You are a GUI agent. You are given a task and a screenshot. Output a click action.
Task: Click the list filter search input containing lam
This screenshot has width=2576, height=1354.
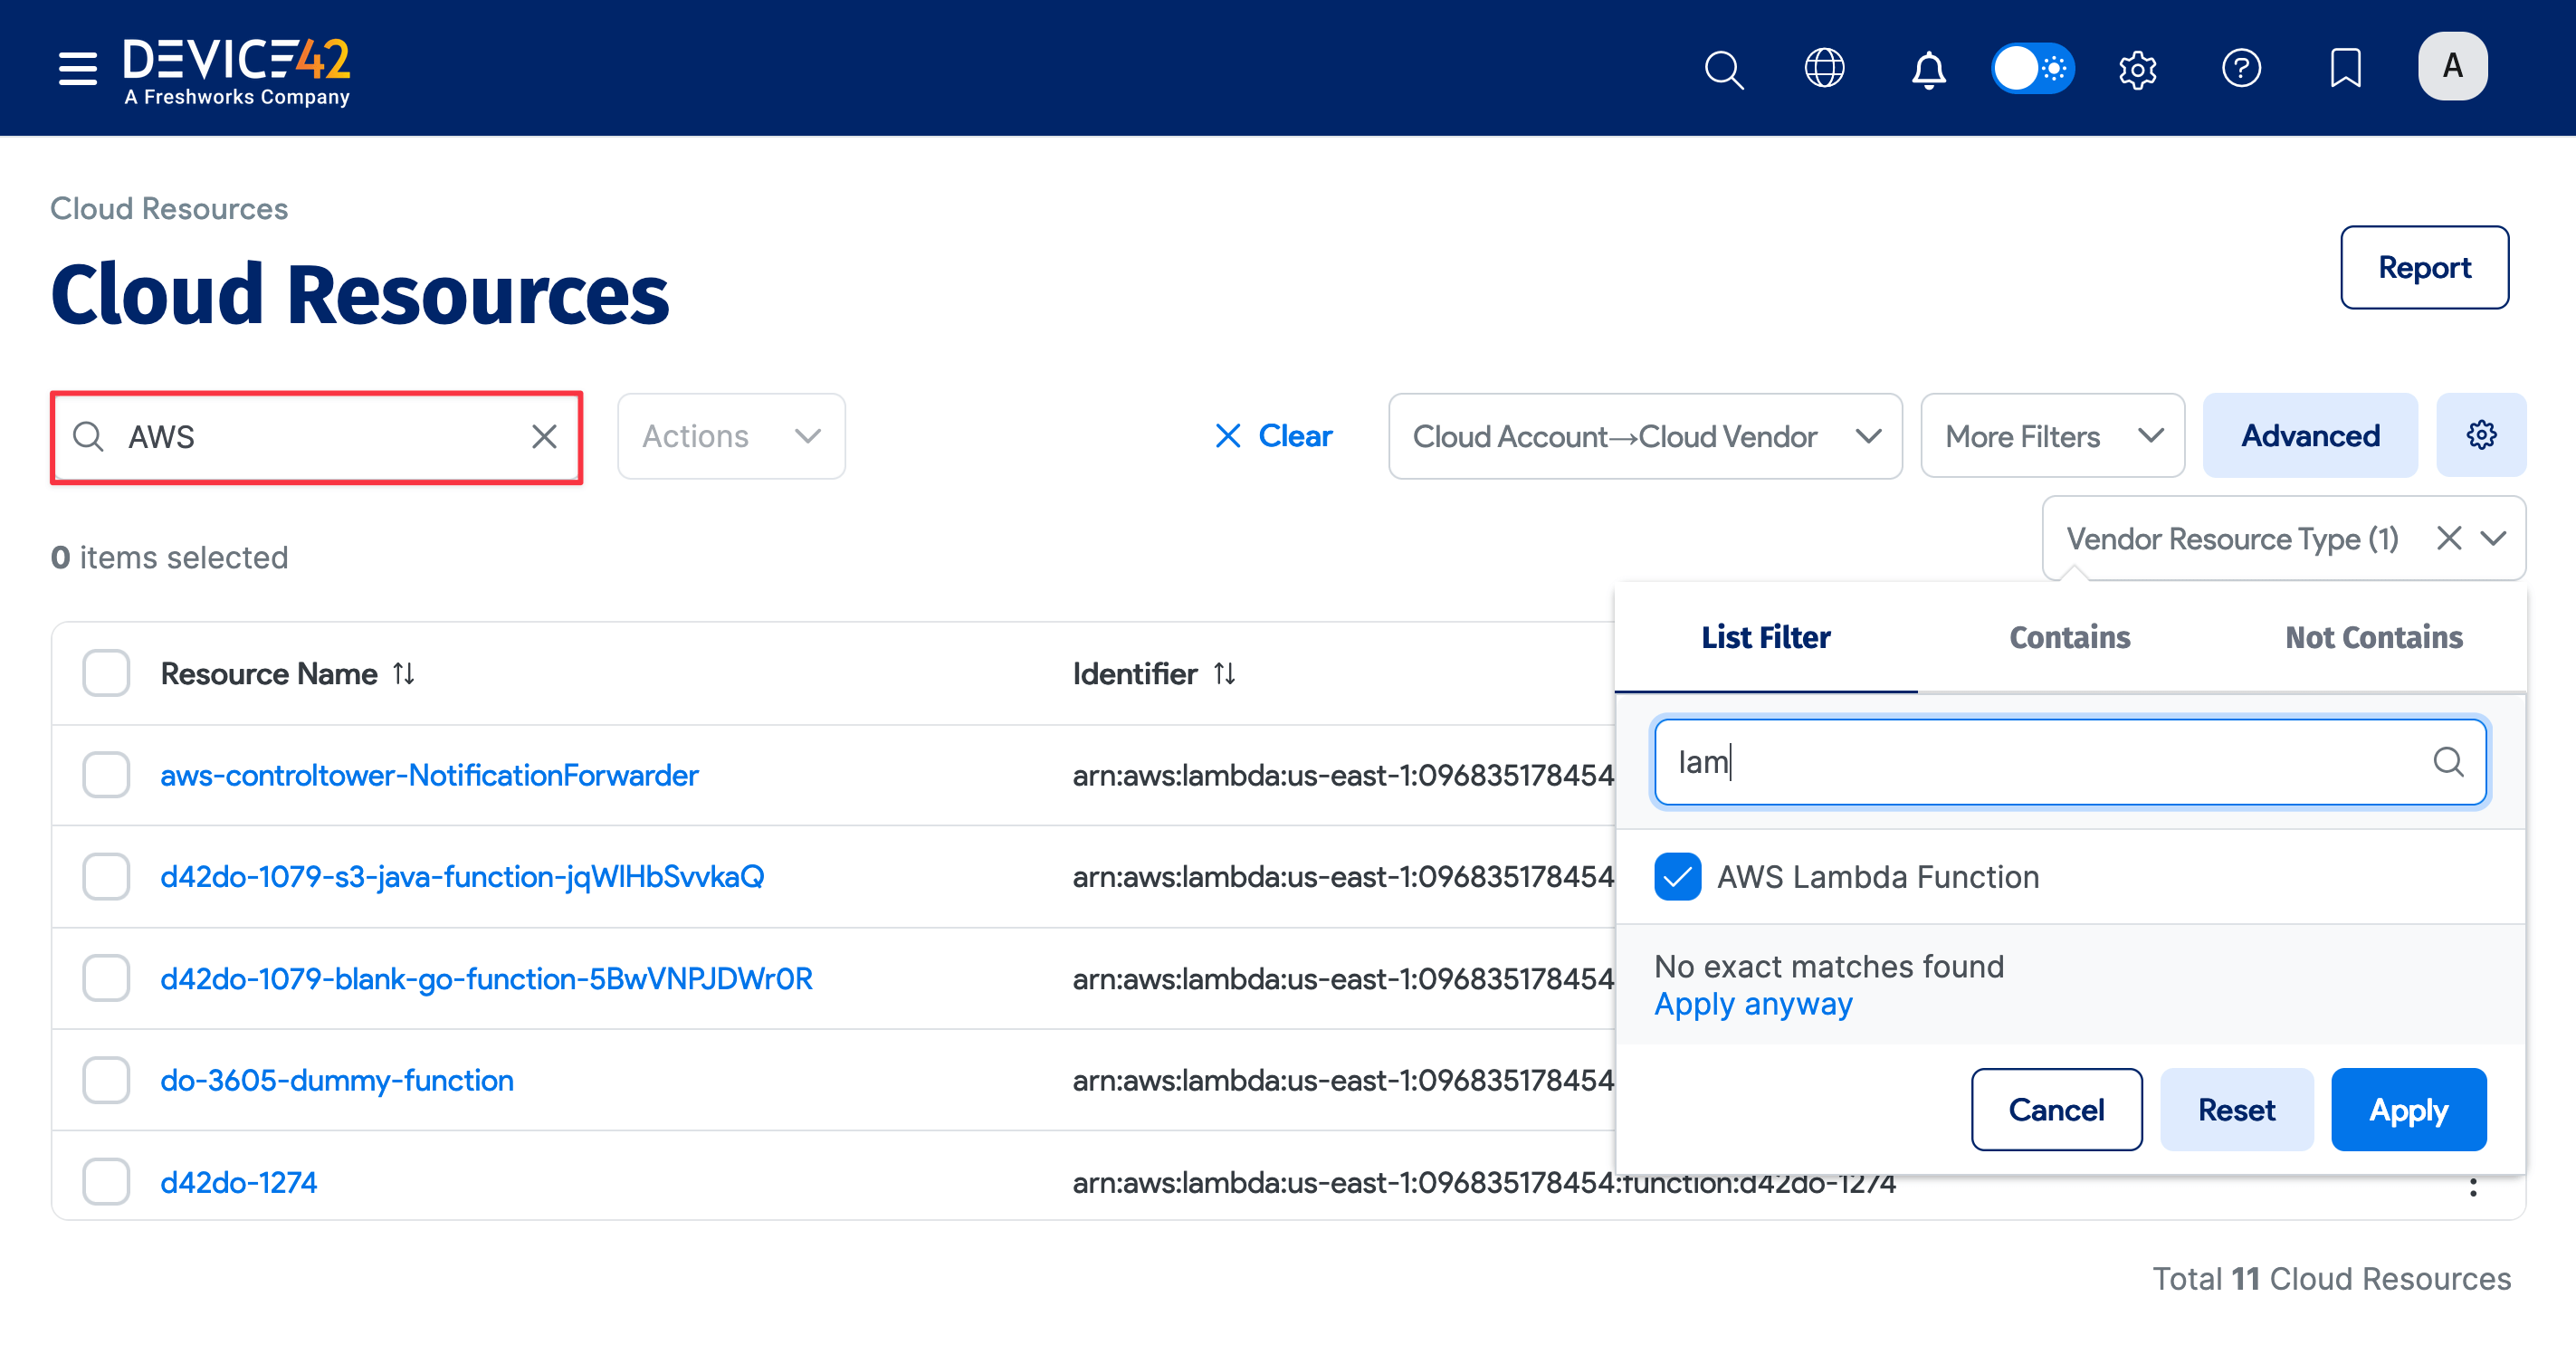(x=2068, y=762)
